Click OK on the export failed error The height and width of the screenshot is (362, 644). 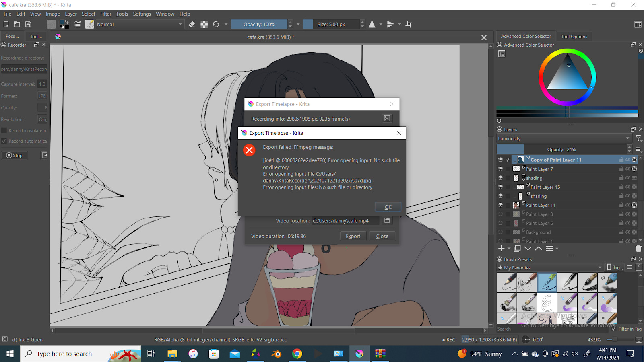388,207
